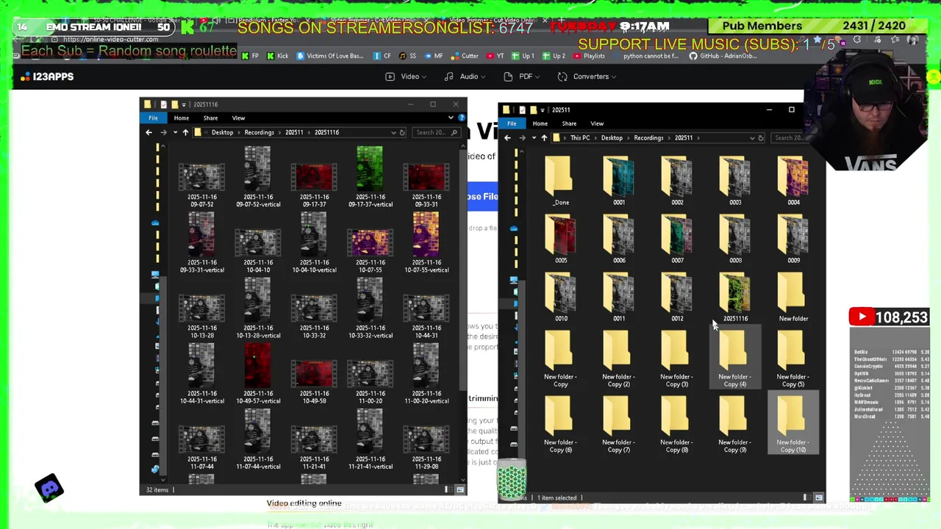Image resolution: width=941 pixels, height=529 pixels.
Task: Click Up arrow in 202511 window
Action: 544,137
